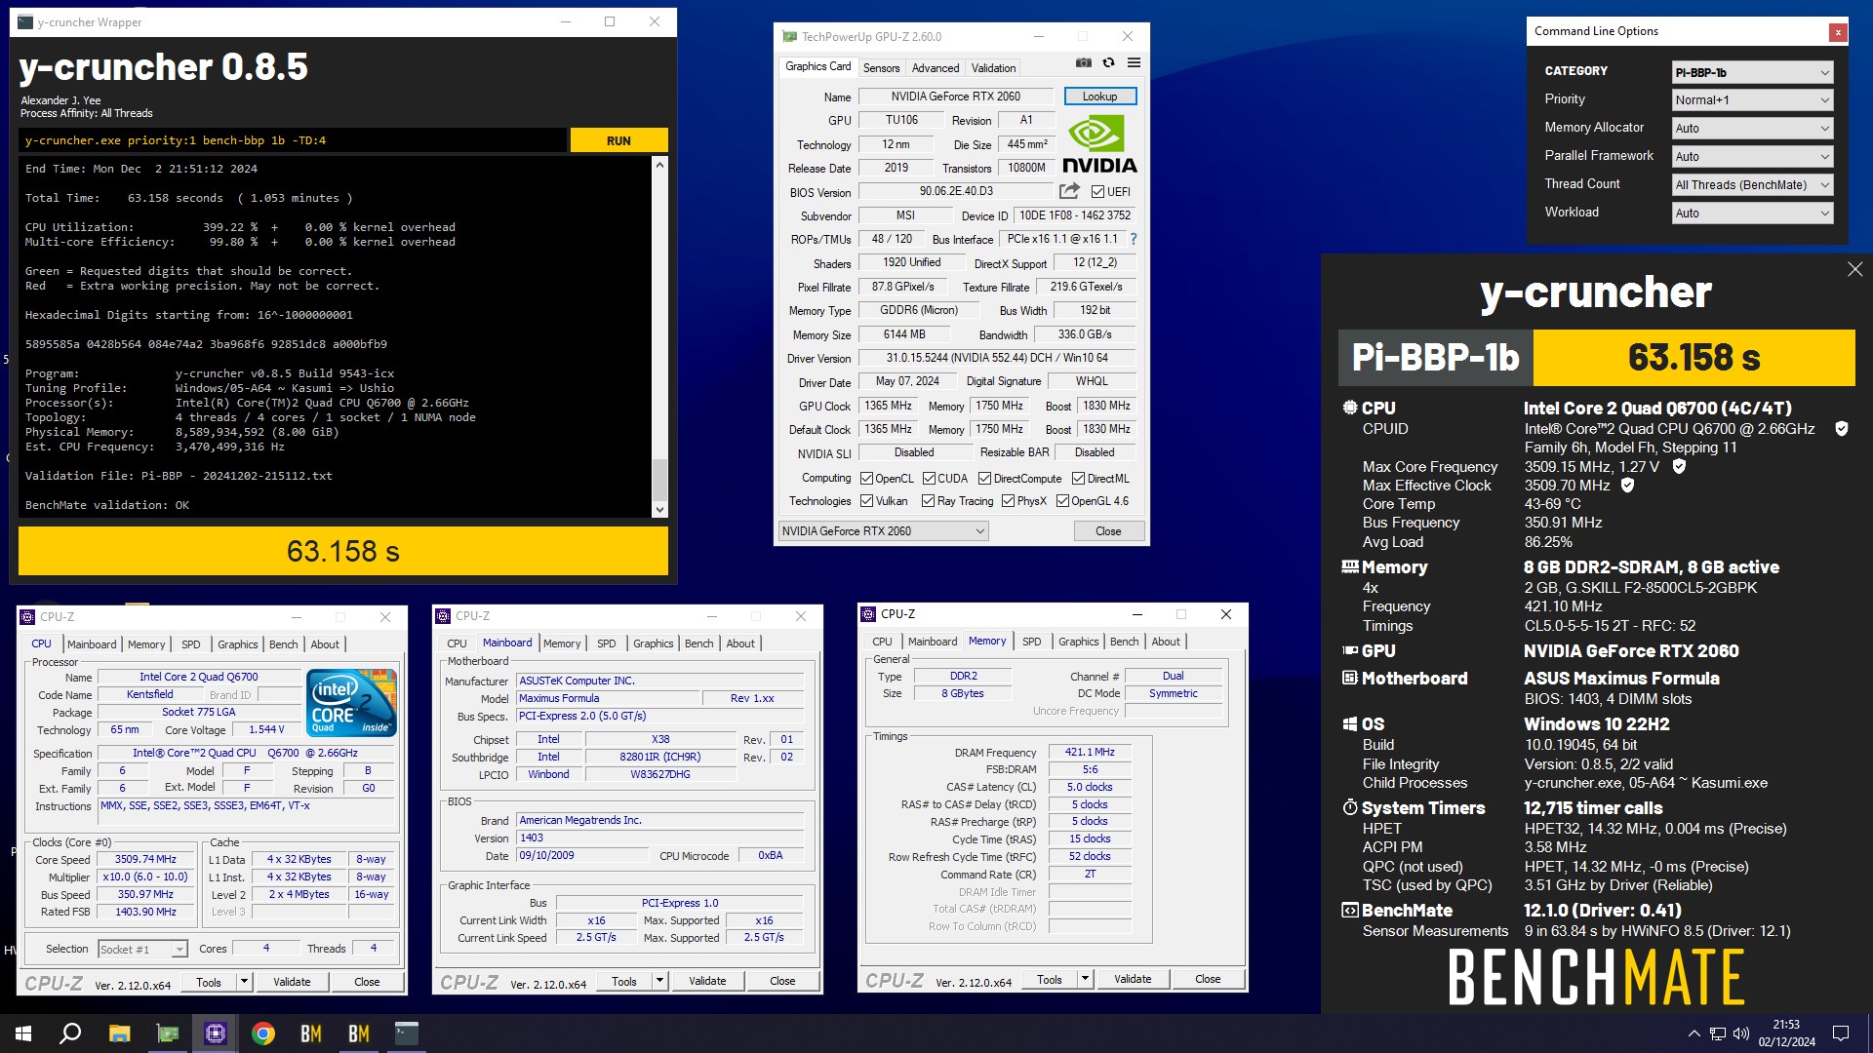Take GPU-Z screenshot with camera icon
Viewport: 1873px width, 1053px height.
coord(1083,63)
